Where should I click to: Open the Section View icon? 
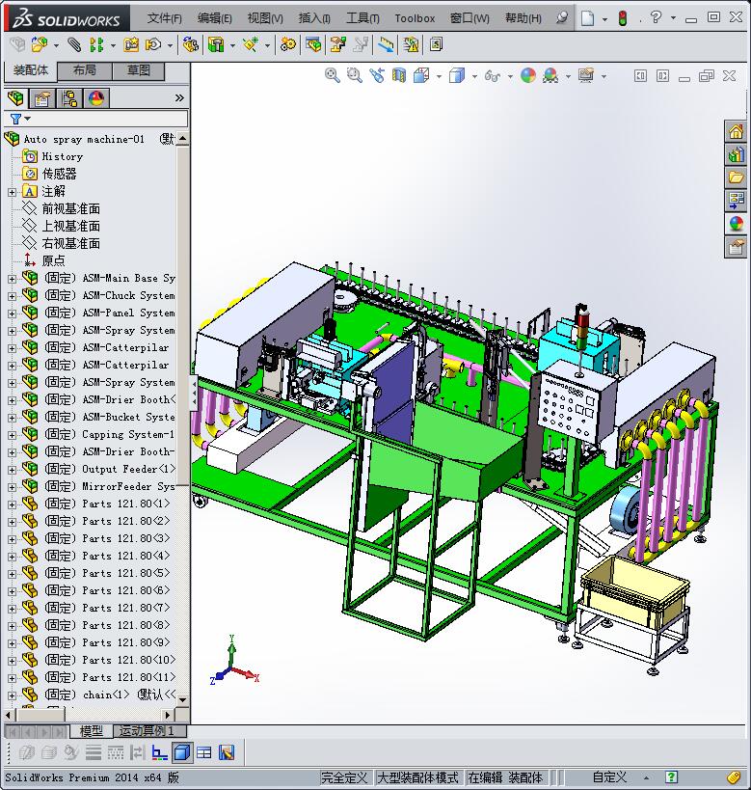click(399, 75)
